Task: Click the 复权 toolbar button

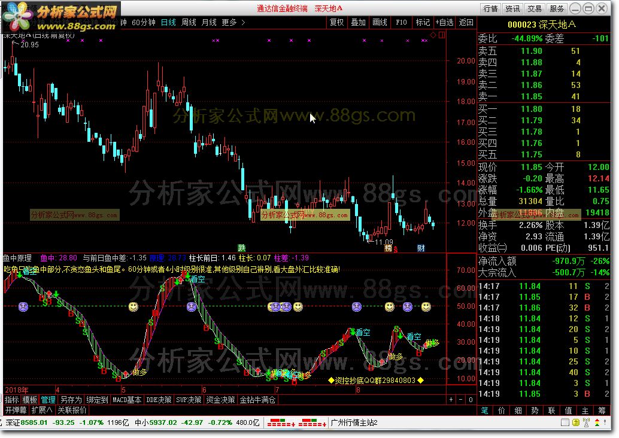Action: pos(337,23)
